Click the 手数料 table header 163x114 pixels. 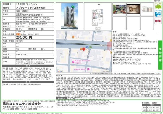(151, 105)
